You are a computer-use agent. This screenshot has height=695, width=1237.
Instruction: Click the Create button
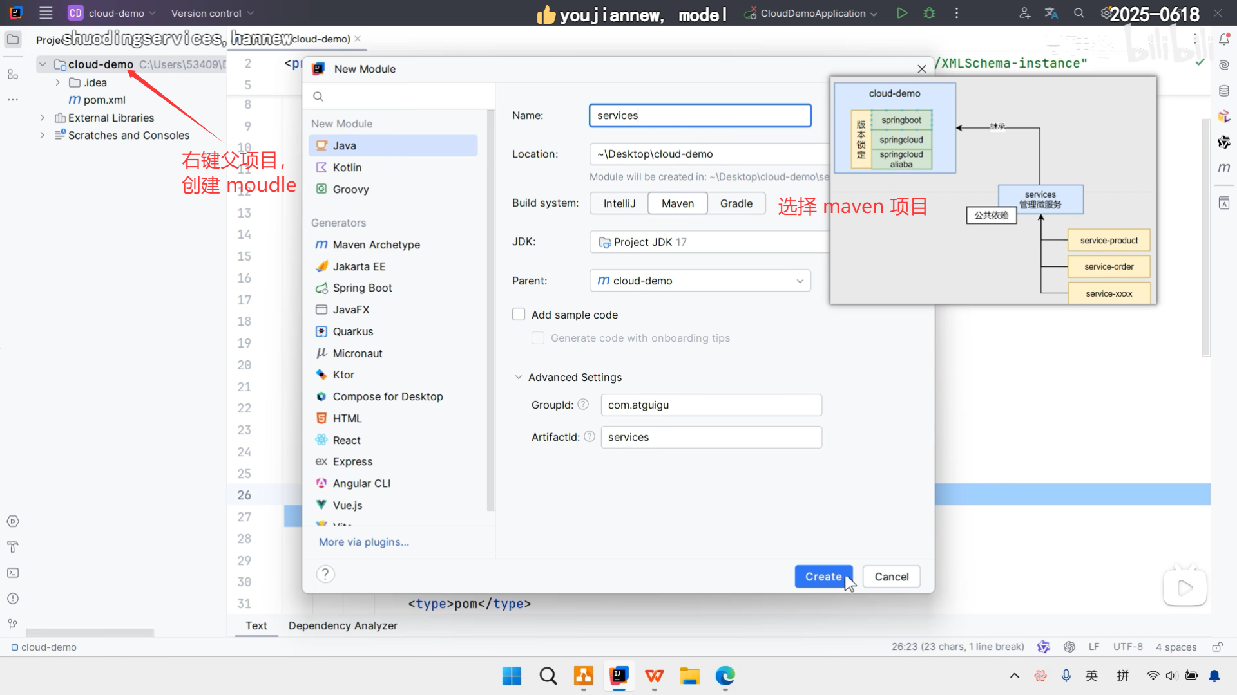823,577
